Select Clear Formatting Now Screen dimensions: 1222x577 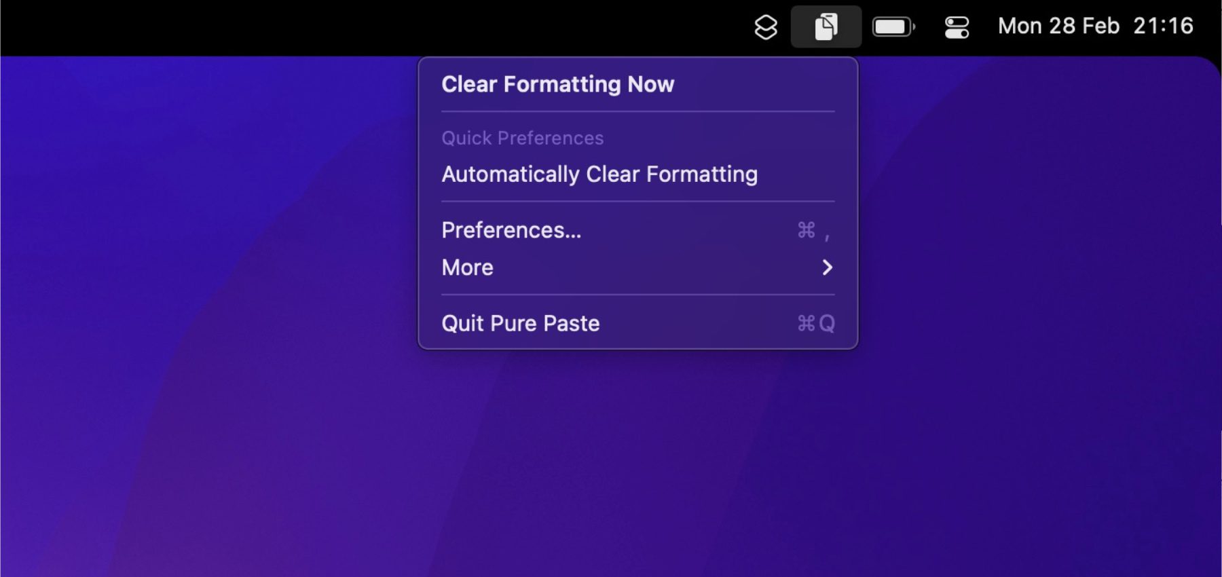point(557,84)
